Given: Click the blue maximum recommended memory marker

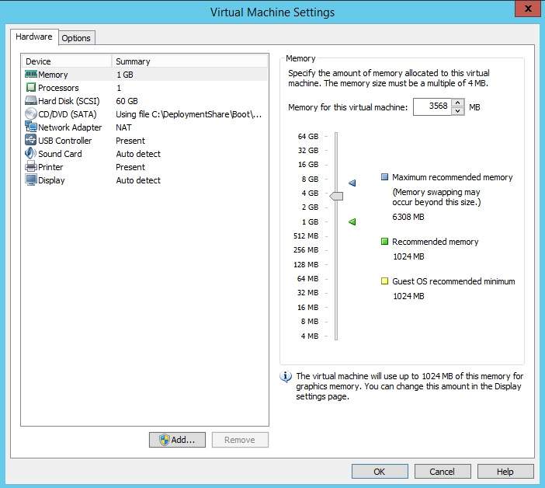Looking at the screenshot, I should point(352,183).
